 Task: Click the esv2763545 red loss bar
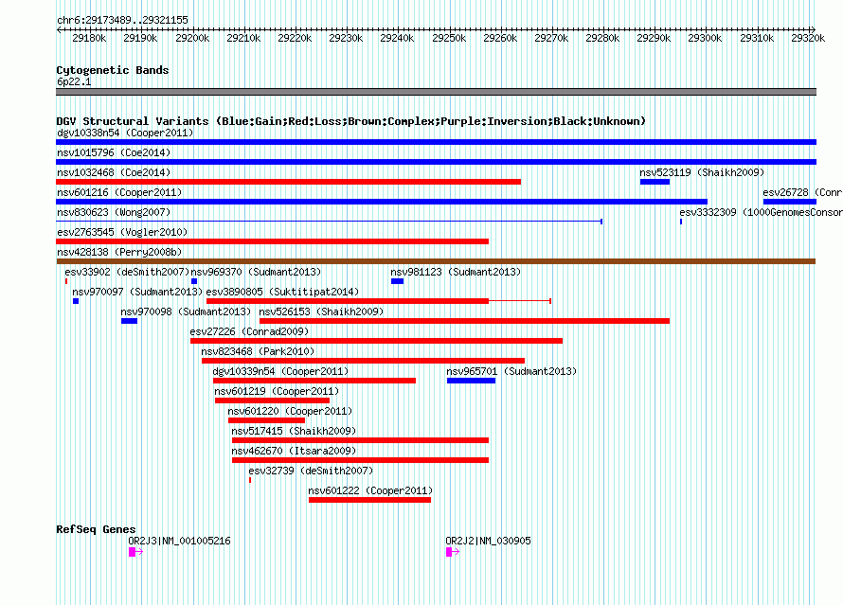(x=272, y=241)
